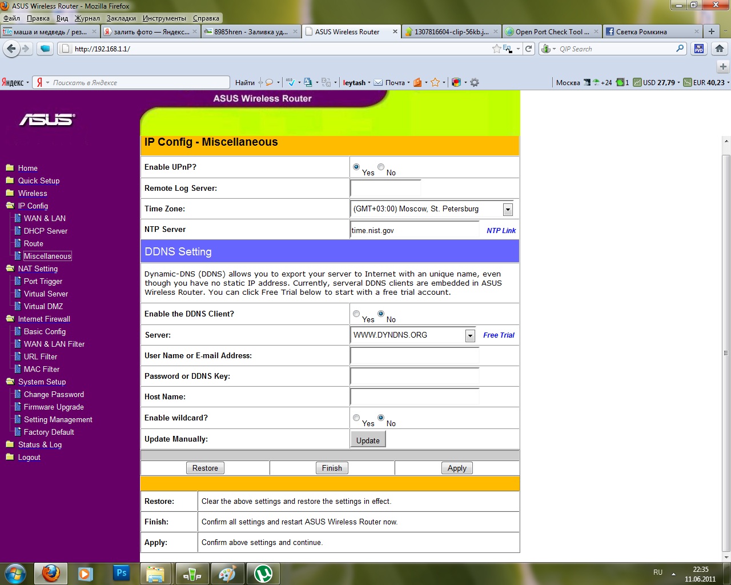
Task: Set Enable UPnP to No
Action: 381,167
